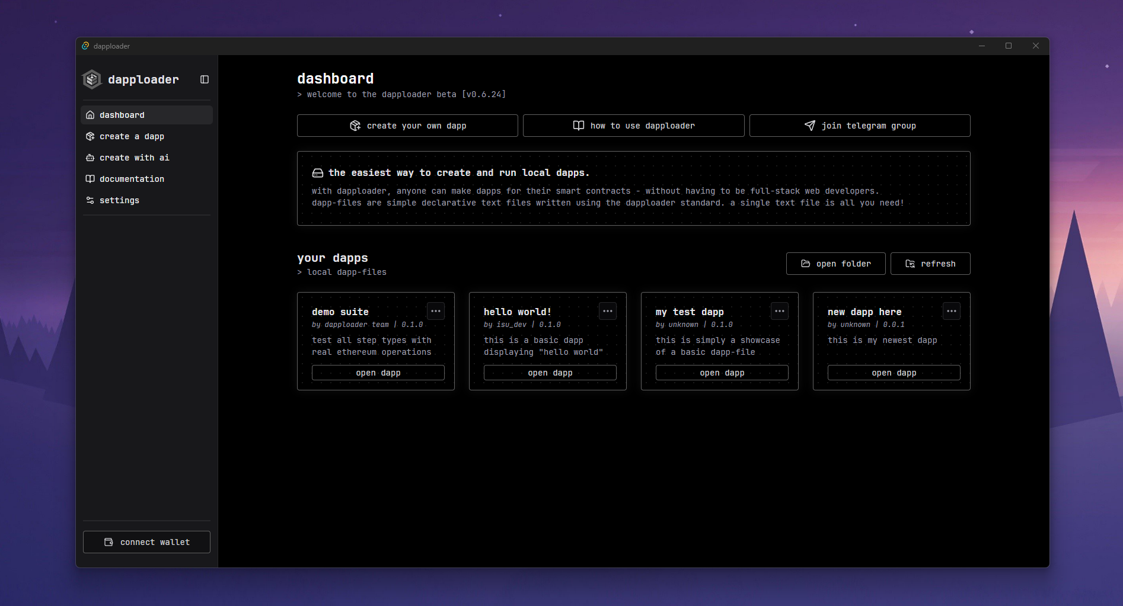Open more options for hello world! dapp

tap(608, 311)
